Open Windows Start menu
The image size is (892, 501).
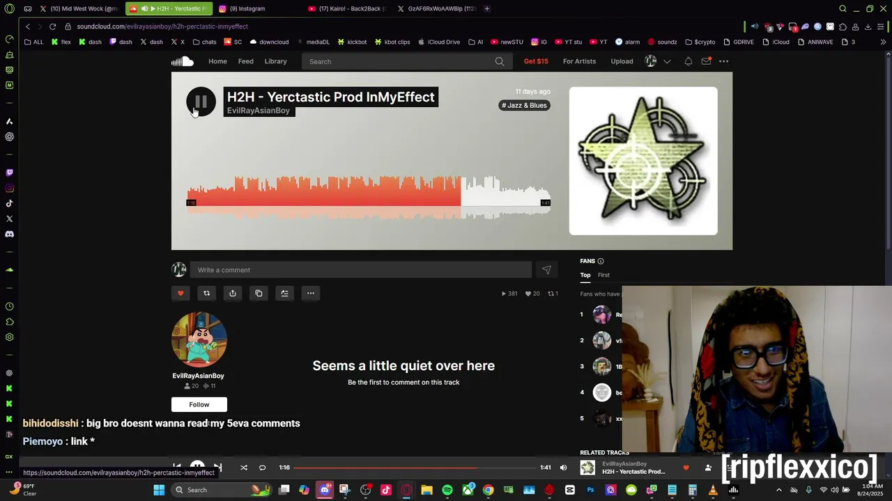point(159,490)
